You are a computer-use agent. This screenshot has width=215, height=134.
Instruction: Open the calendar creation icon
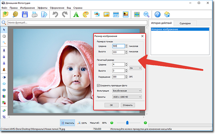pos(116,15)
